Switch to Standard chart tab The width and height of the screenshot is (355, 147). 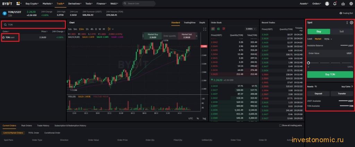176,22
